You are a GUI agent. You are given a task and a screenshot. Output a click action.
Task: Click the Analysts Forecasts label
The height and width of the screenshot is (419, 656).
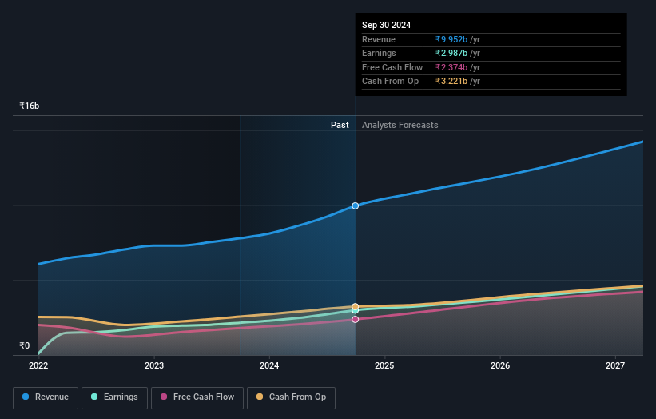click(400, 125)
